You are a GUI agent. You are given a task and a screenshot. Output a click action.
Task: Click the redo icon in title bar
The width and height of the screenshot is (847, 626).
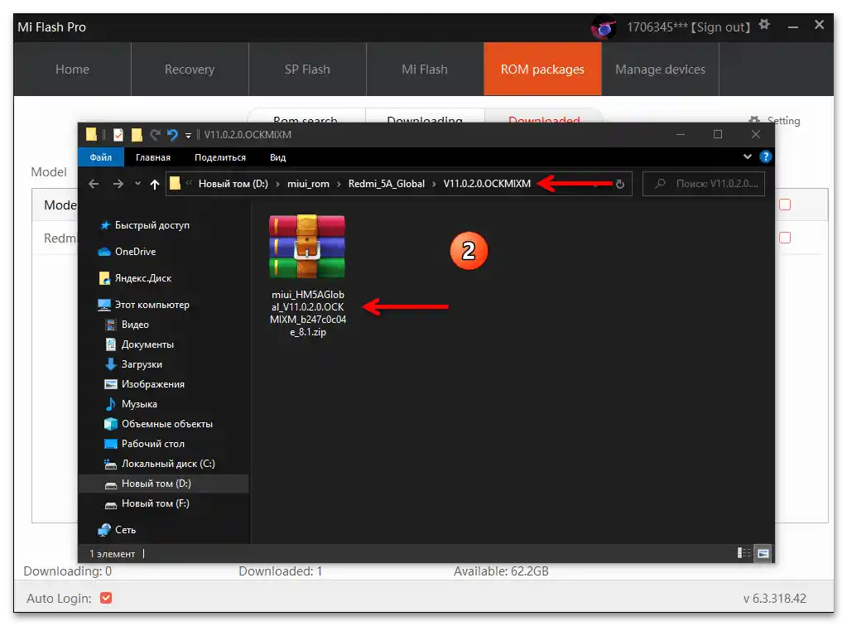(155, 134)
